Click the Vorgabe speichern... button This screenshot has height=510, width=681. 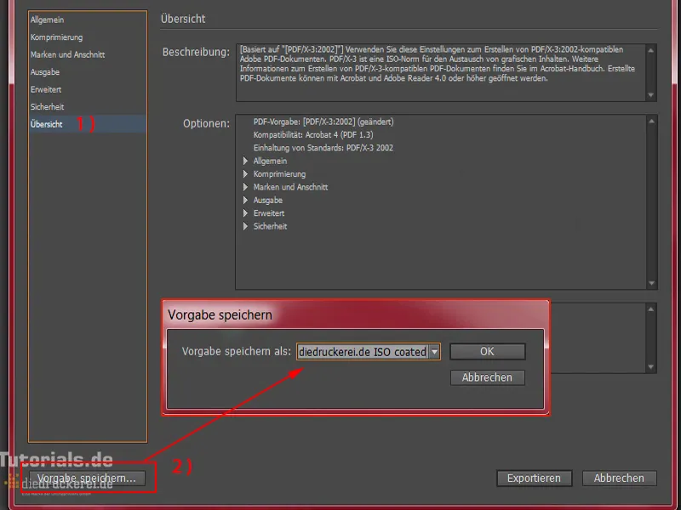tap(87, 478)
